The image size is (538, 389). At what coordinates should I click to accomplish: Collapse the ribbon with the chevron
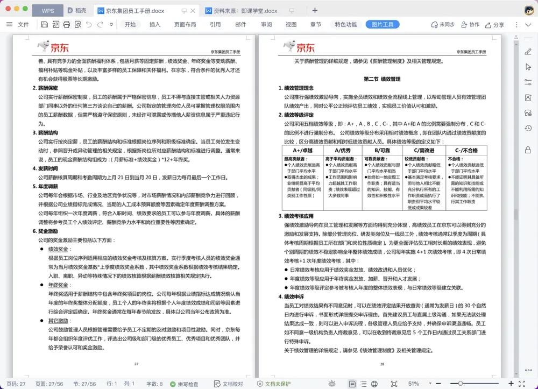click(528, 25)
